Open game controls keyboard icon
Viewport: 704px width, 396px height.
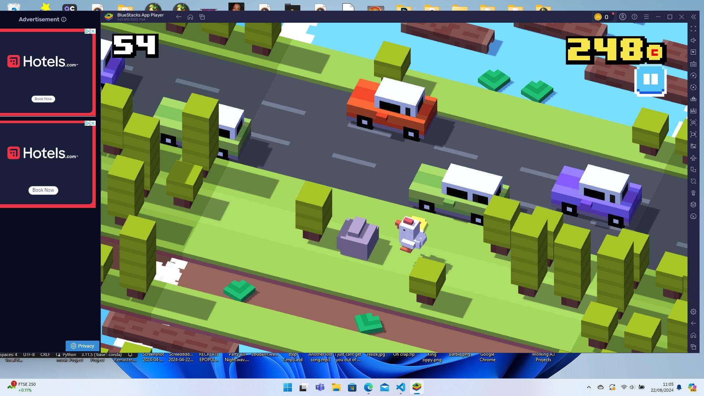[693, 64]
